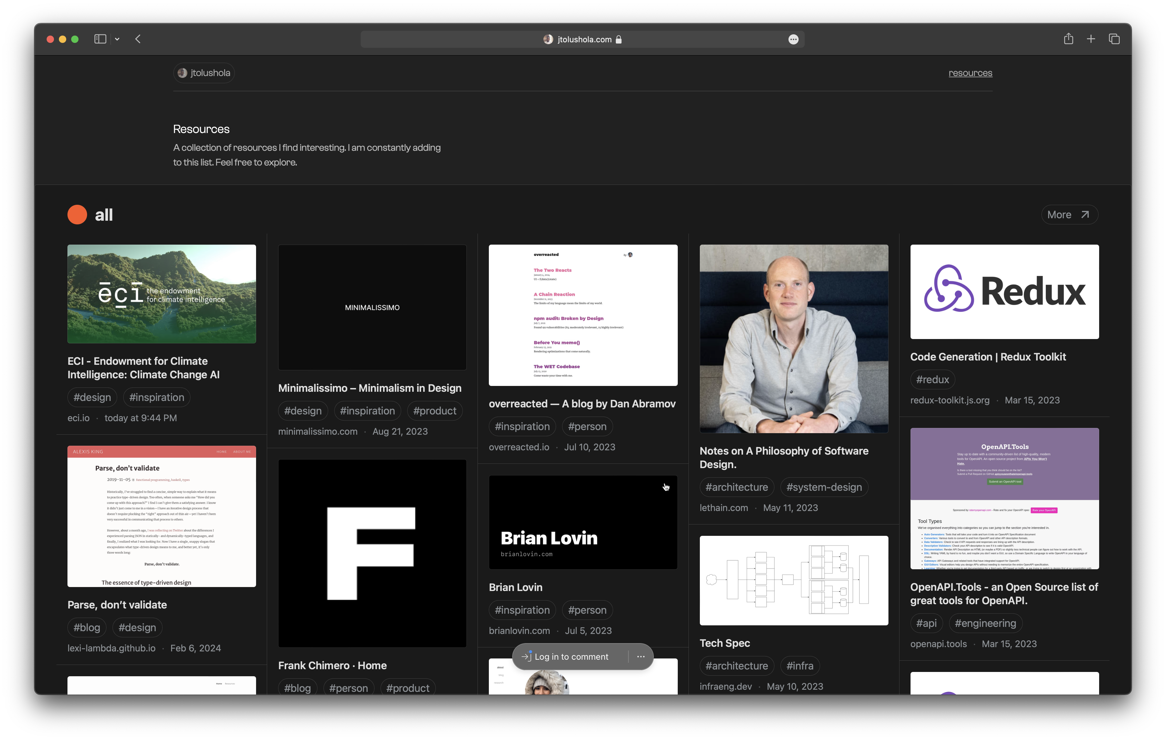The image size is (1166, 740).
Task: Select #inspiration tag under overreacted
Action: tap(522, 426)
